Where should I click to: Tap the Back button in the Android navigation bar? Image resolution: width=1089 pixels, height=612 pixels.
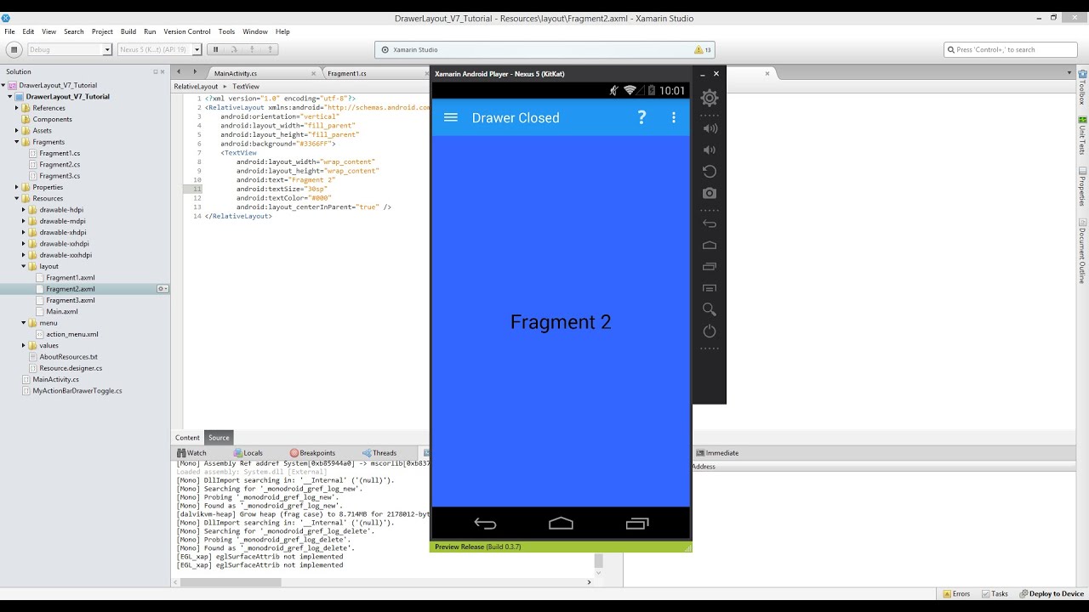click(485, 524)
